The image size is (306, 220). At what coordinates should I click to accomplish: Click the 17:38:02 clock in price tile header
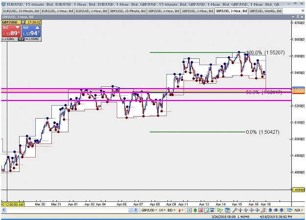(x=34, y=22)
